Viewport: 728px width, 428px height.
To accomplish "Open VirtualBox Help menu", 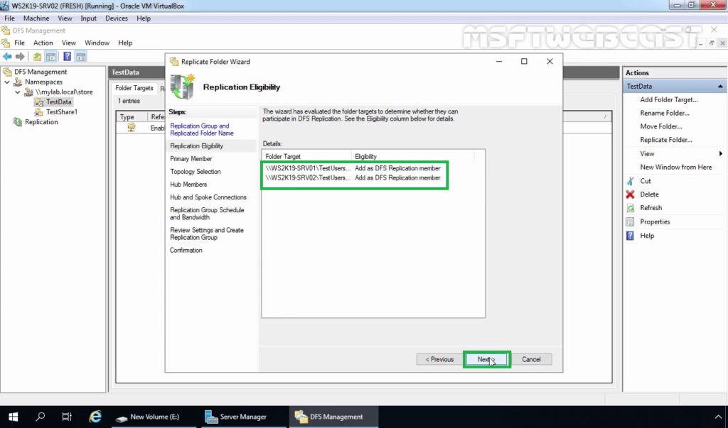I will [x=144, y=18].
